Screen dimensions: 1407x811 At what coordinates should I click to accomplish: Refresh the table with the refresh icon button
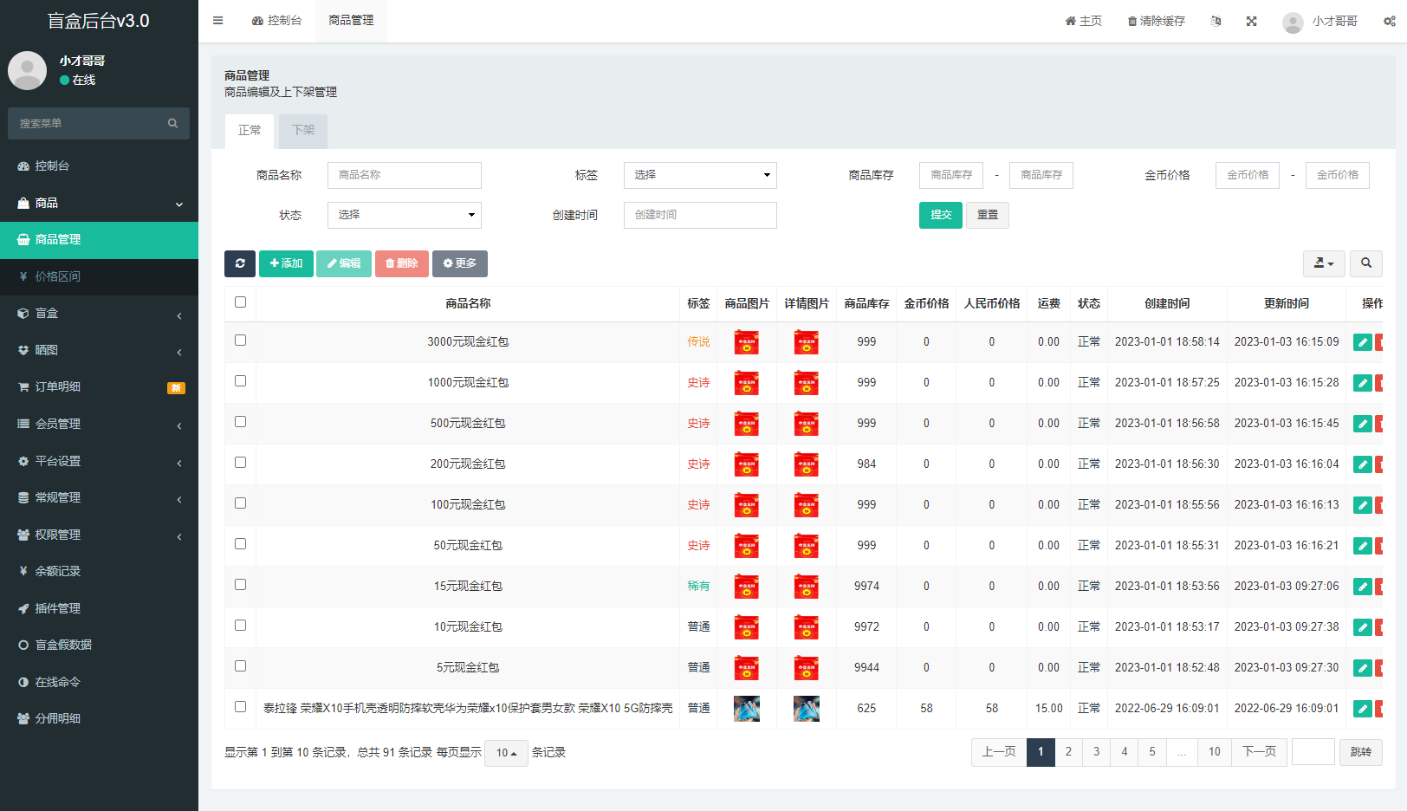tap(240, 263)
